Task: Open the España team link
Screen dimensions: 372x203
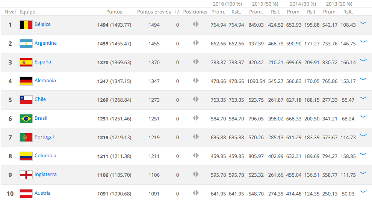Action: (43, 62)
